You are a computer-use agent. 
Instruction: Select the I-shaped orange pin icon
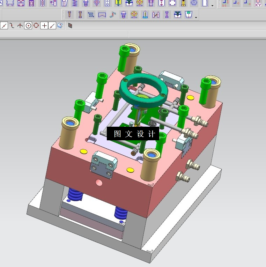pos(80,14)
